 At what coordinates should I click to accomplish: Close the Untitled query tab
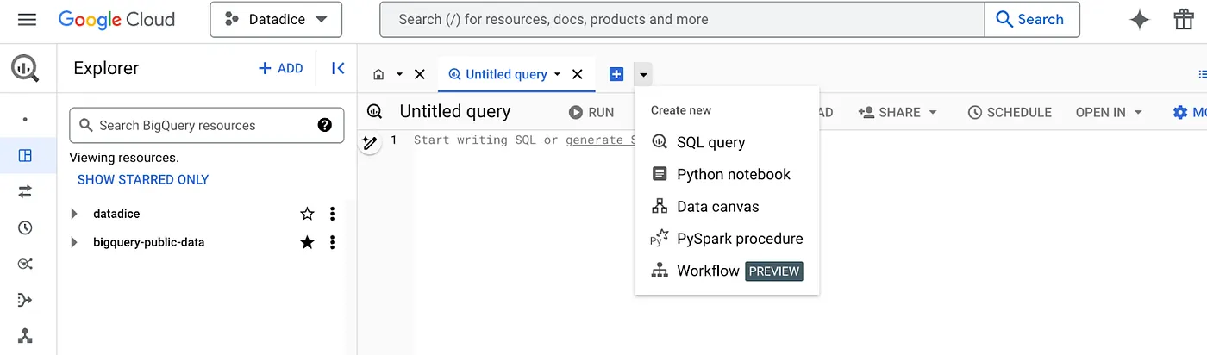tap(578, 74)
